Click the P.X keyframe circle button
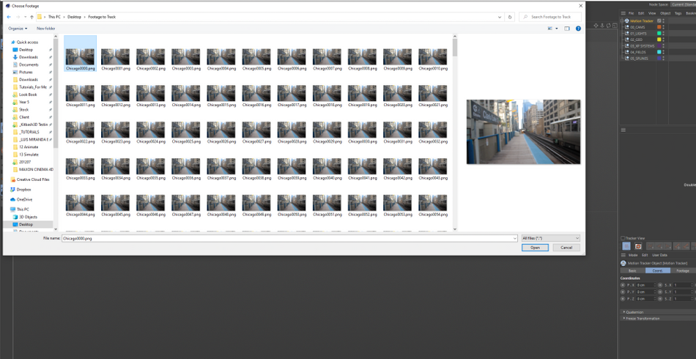The image size is (696, 359). (x=623, y=285)
